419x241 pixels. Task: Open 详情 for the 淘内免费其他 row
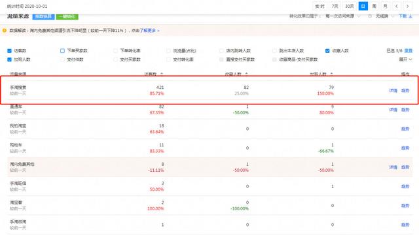pyautogui.click(x=393, y=167)
